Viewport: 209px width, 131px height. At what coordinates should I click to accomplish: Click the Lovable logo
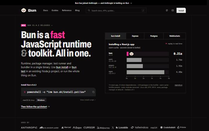point(122,128)
